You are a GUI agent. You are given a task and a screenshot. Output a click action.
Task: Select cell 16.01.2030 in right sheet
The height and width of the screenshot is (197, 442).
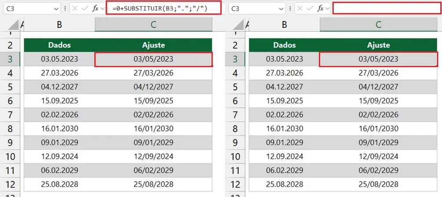[x=284, y=128]
